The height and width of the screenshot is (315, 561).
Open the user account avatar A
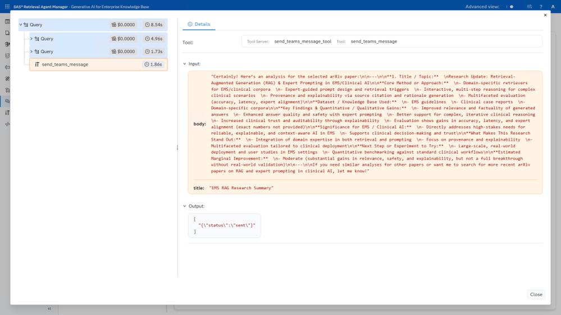coord(553,6)
